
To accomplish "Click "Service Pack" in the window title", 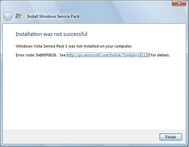I will pos(68,16).
